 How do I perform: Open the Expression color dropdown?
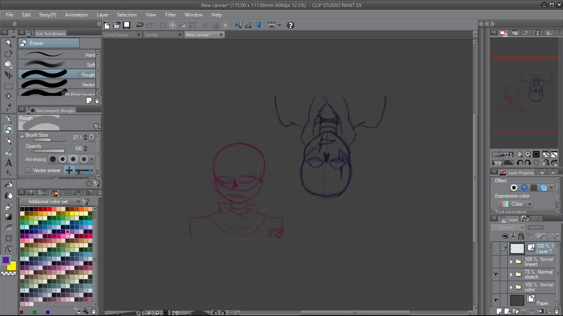515,204
